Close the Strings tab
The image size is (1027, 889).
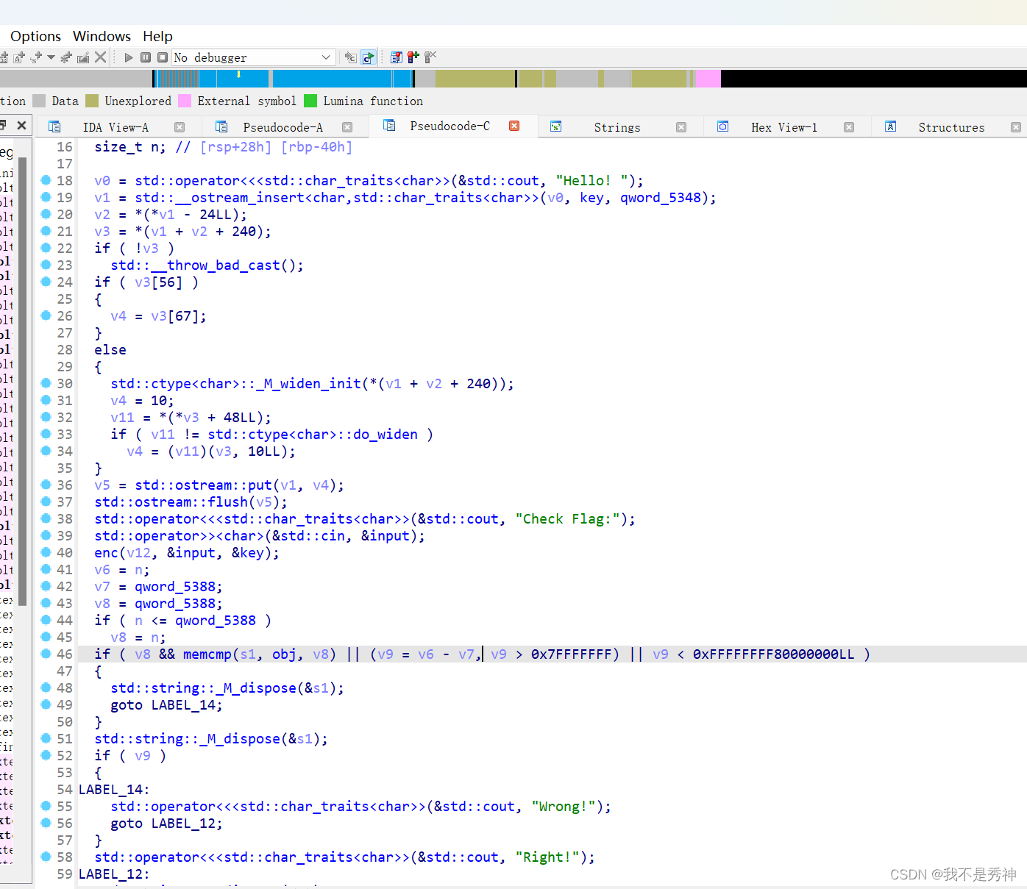click(681, 127)
